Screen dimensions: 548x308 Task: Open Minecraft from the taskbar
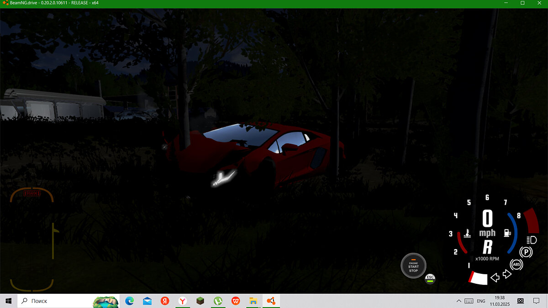click(200, 301)
